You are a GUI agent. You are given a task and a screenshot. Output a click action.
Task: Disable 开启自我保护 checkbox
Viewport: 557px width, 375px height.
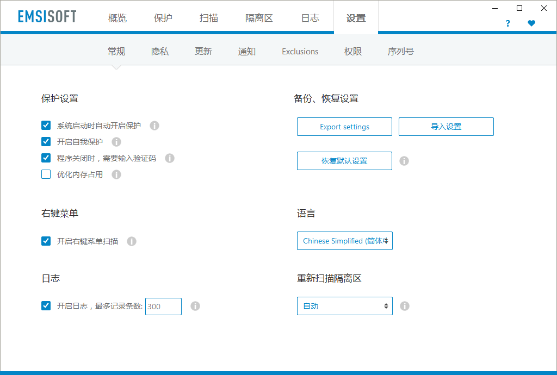pos(46,141)
